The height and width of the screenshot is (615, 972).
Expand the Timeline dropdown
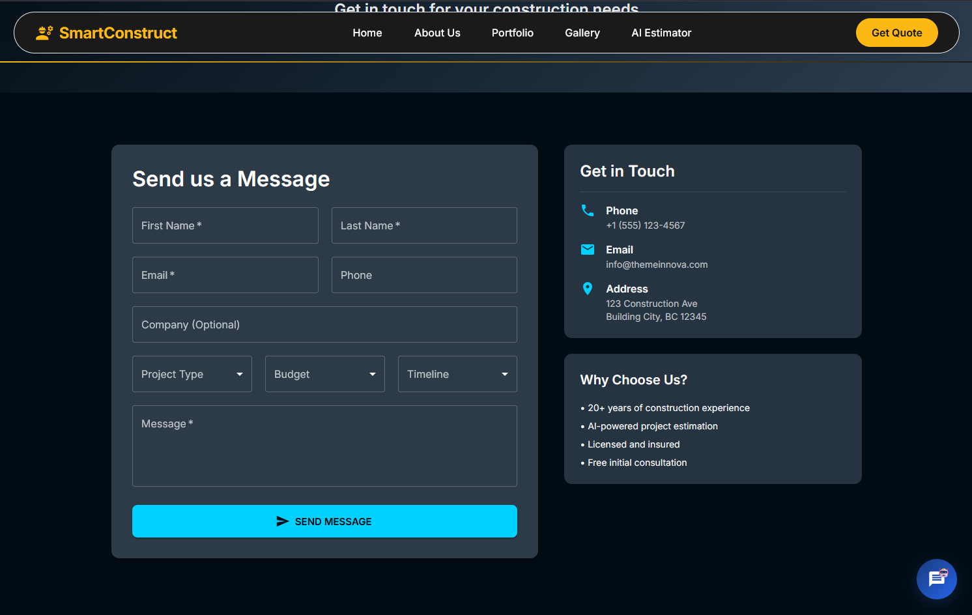click(x=457, y=374)
